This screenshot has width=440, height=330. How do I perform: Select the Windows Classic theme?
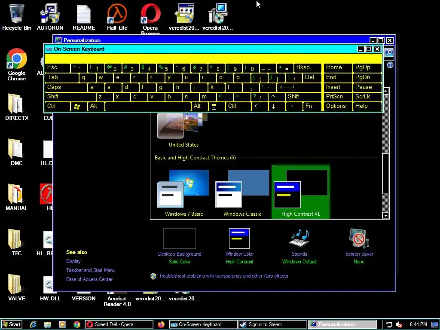point(242,193)
